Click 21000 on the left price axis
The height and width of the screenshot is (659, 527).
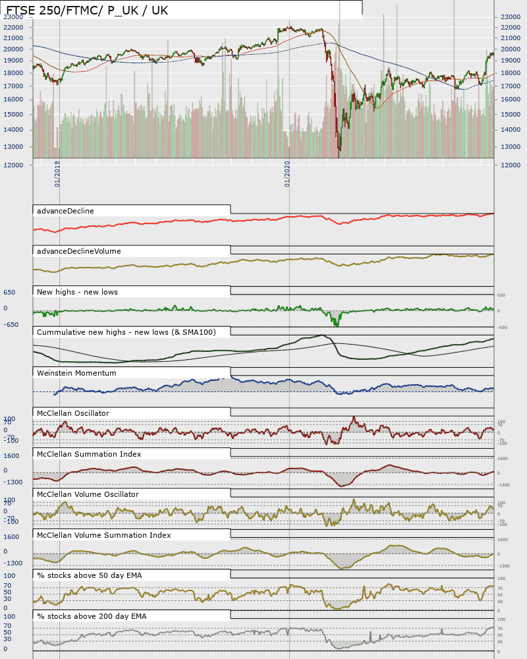pyautogui.click(x=13, y=38)
